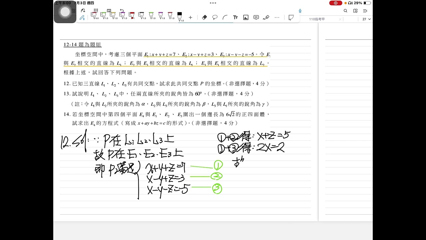426x240 pixels.
Task: Select the red highlighter tool
Action: [x=132, y=16]
